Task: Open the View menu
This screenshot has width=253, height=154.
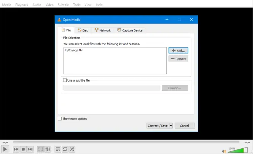Action: pos(88,5)
